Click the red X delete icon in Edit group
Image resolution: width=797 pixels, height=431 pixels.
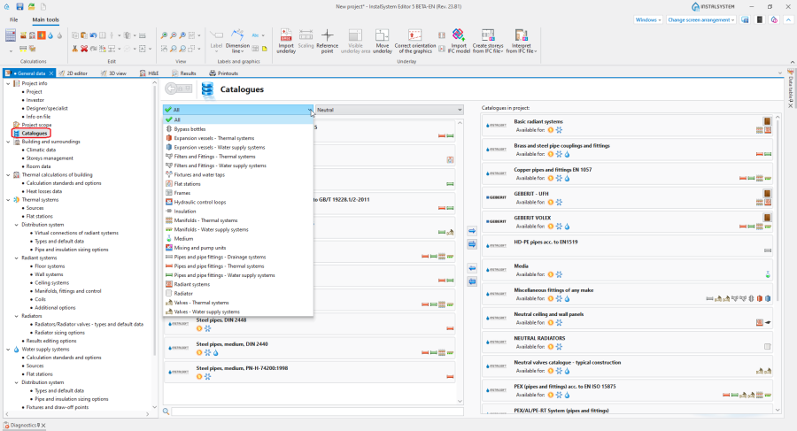[x=84, y=49]
